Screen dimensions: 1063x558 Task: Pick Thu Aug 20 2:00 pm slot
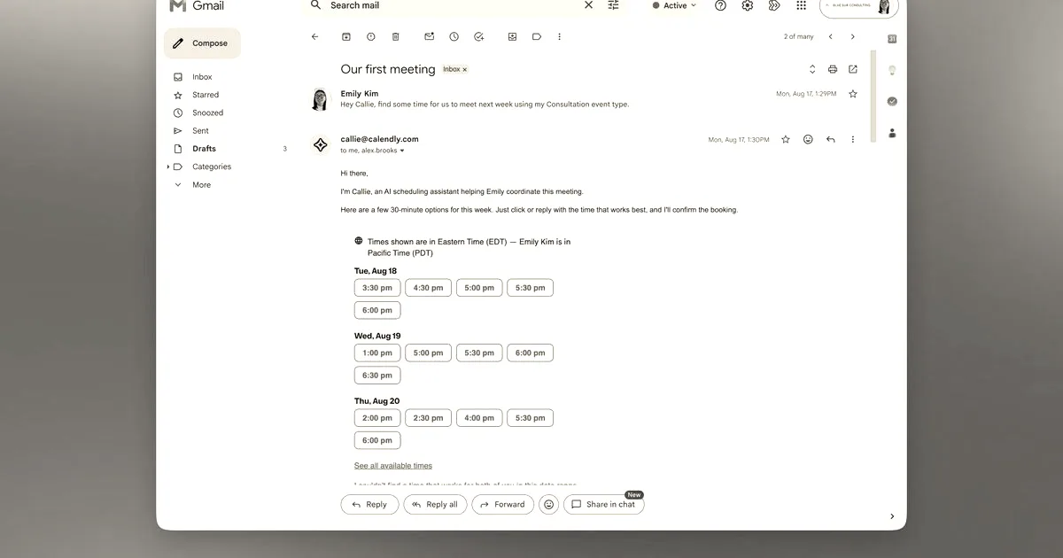377,418
